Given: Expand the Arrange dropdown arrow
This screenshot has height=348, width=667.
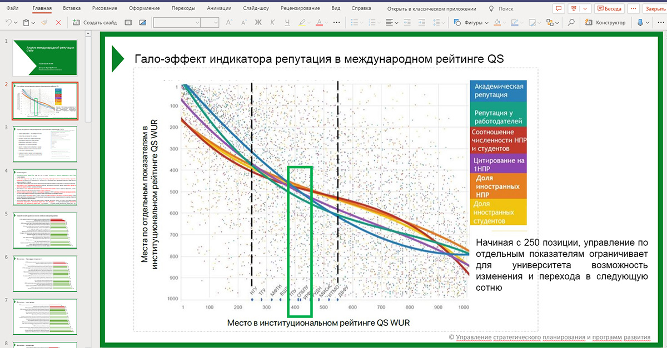Looking at the screenshot, I should click(557, 23).
